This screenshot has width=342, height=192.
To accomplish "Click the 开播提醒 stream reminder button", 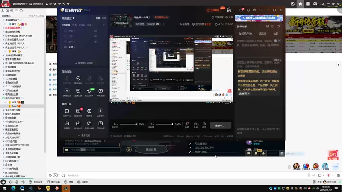I will (217, 17).
